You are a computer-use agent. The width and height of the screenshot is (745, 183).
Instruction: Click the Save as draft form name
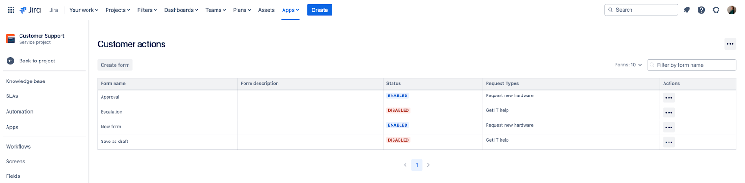115,142
